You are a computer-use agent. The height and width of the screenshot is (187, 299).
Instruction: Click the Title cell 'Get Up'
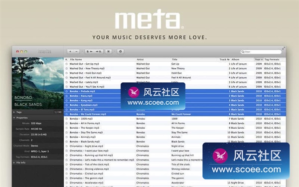click(175, 64)
